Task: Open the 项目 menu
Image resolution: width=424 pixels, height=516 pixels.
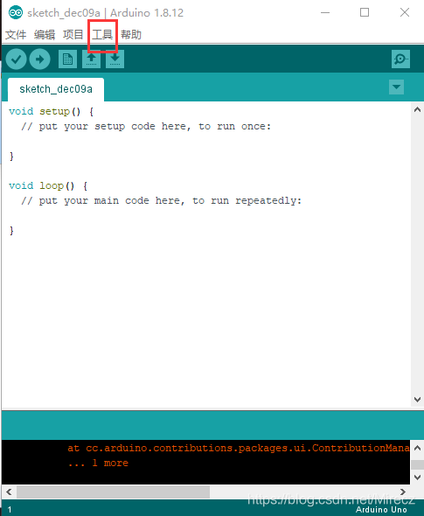Action: pos(73,34)
